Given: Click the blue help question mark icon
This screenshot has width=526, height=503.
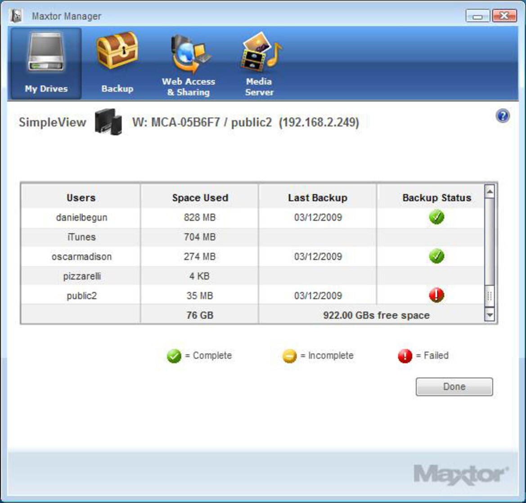Looking at the screenshot, I should click(x=503, y=116).
